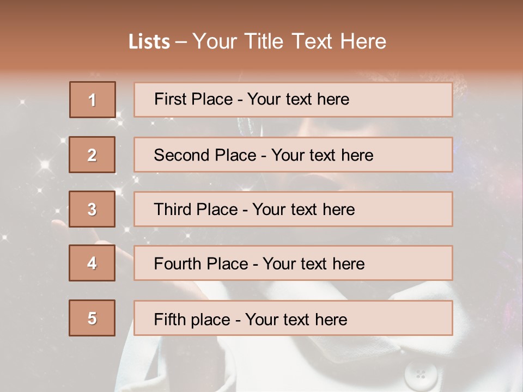This screenshot has width=523, height=392.
Task: Click the word "First" in the top bar
Action: pyautogui.click(x=170, y=99)
